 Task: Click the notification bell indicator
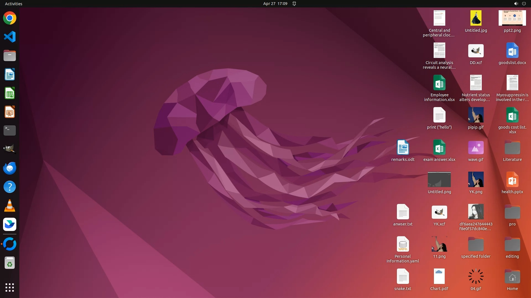294,4
